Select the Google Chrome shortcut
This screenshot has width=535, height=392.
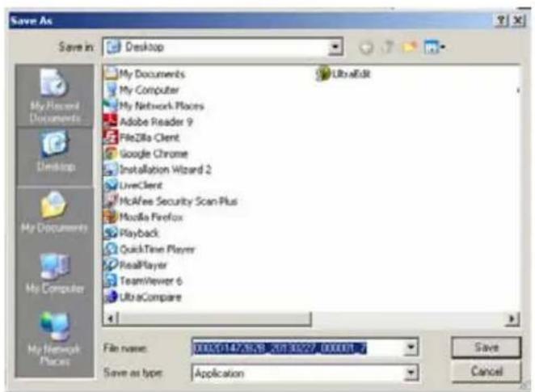tap(146, 154)
